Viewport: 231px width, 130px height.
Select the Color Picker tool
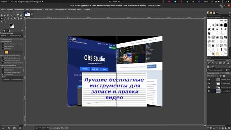pyautogui.click(x=1, y=22)
